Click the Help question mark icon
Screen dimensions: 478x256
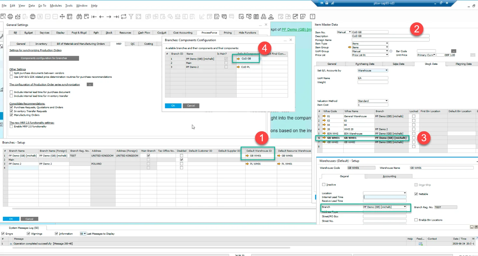pos(312,17)
